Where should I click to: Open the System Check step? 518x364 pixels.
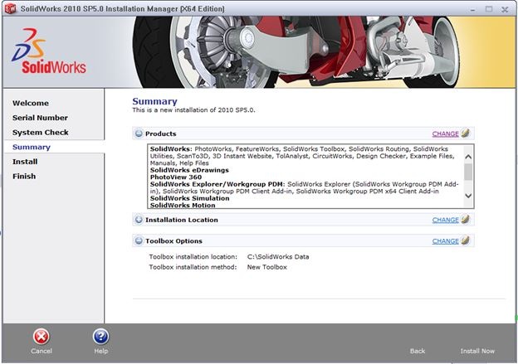[41, 133]
